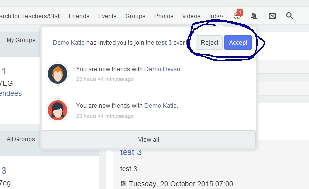This screenshot has width=309, height=189.
Task: Open the Videos menu item
Action: coord(191,16)
